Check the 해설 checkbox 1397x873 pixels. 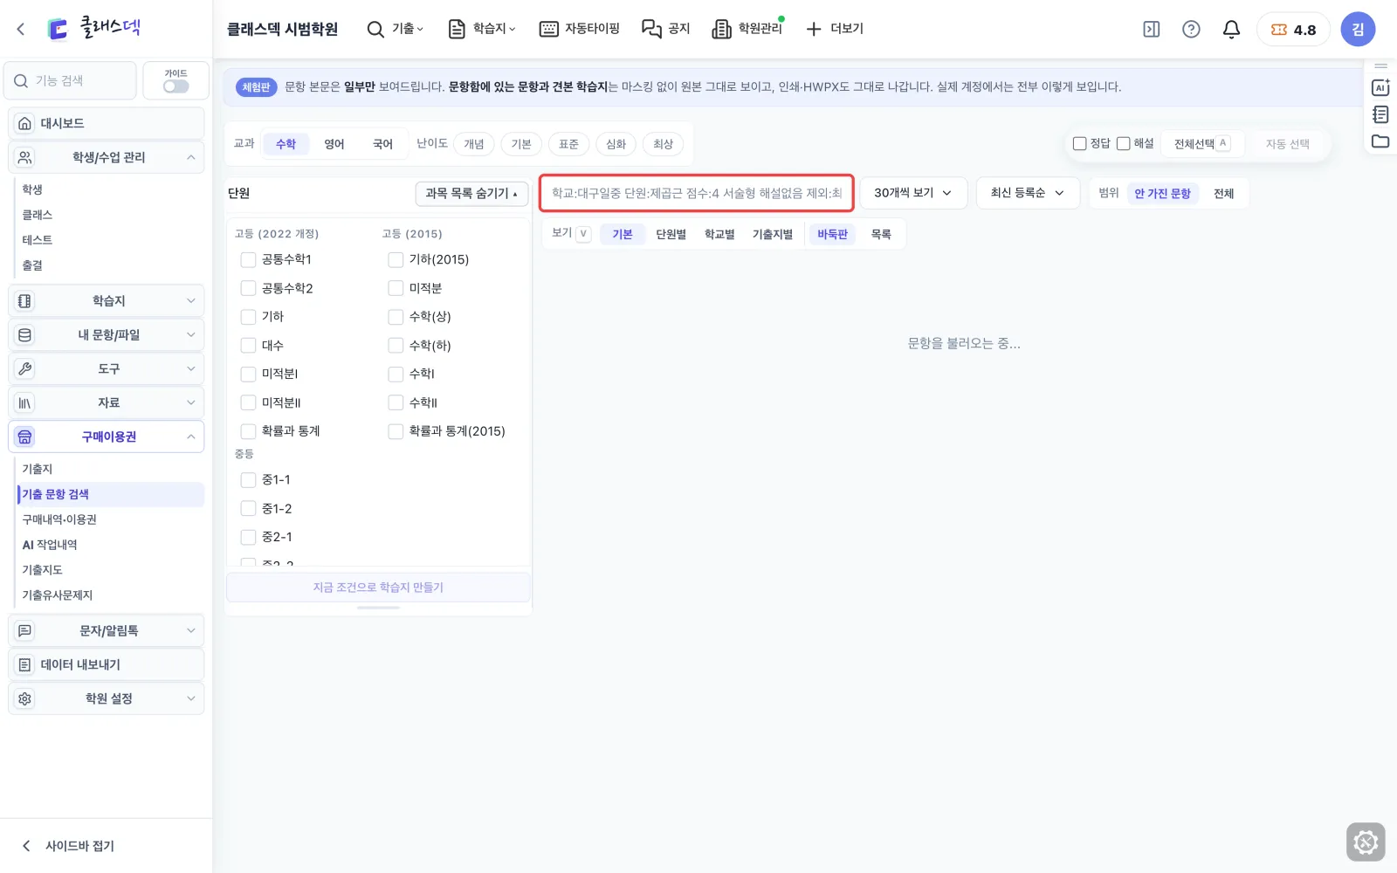pyautogui.click(x=1124, y=143)
